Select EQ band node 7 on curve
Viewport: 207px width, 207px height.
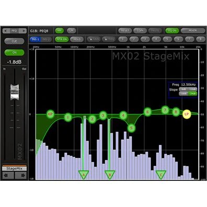[165, 110]
